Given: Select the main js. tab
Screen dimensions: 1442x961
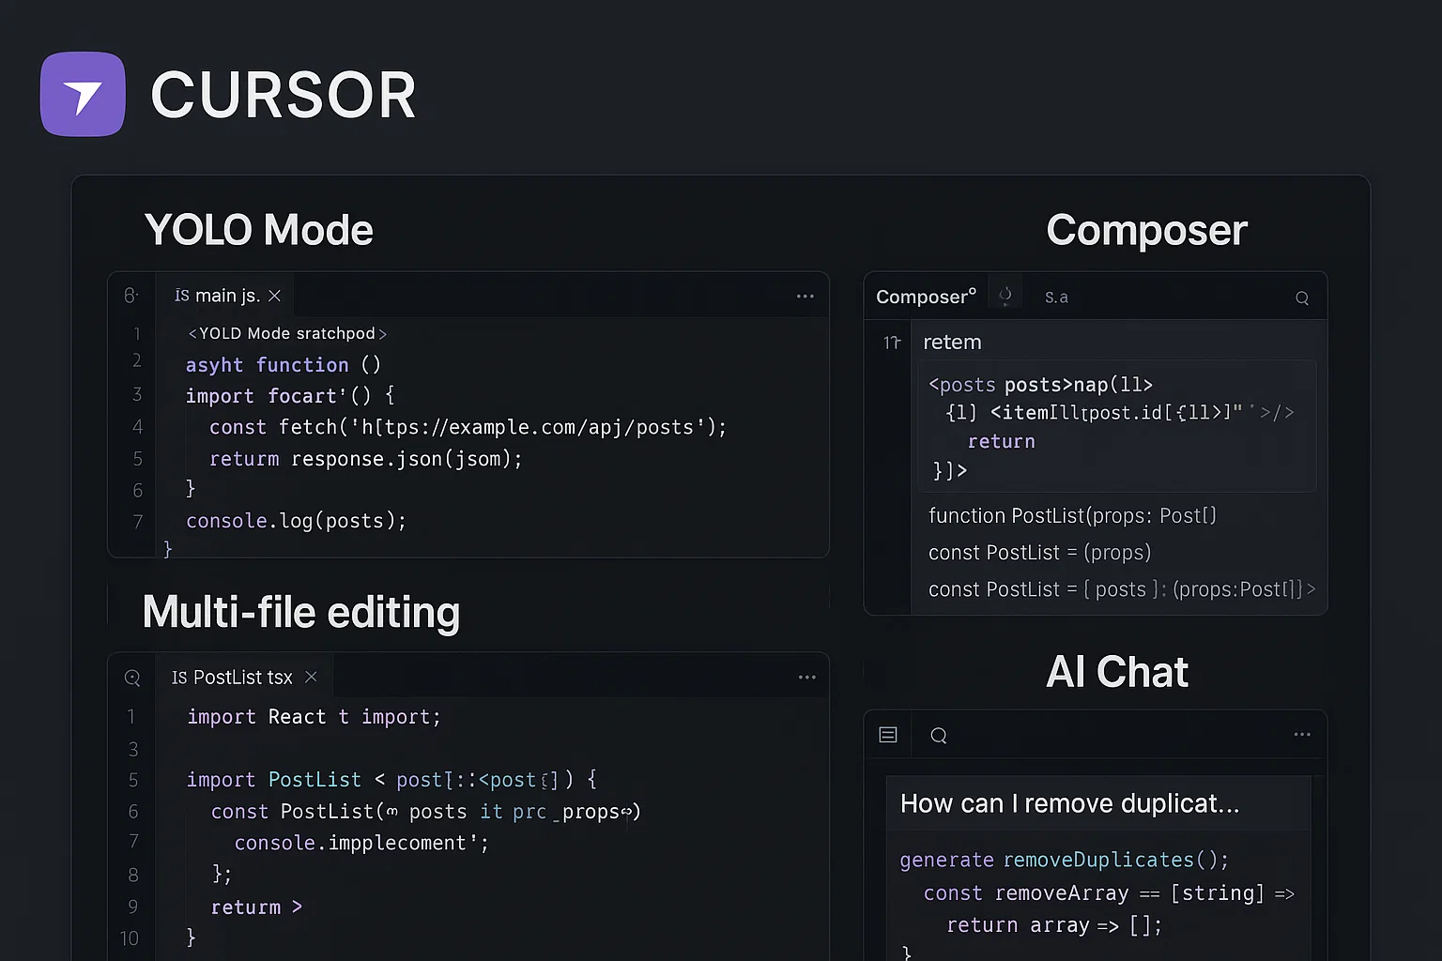Looking at the screenshot, I should pos(225,296).
